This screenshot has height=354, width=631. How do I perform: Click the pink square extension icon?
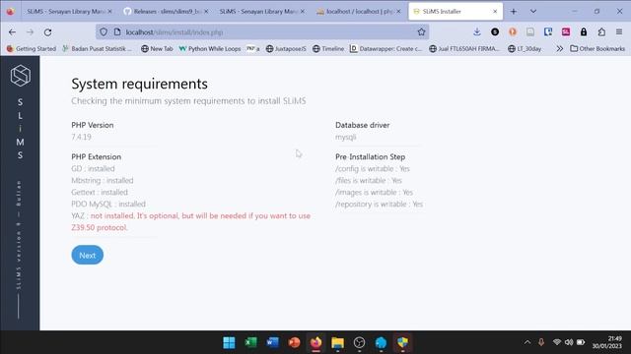pyautogui.click(x=566, y=32)
